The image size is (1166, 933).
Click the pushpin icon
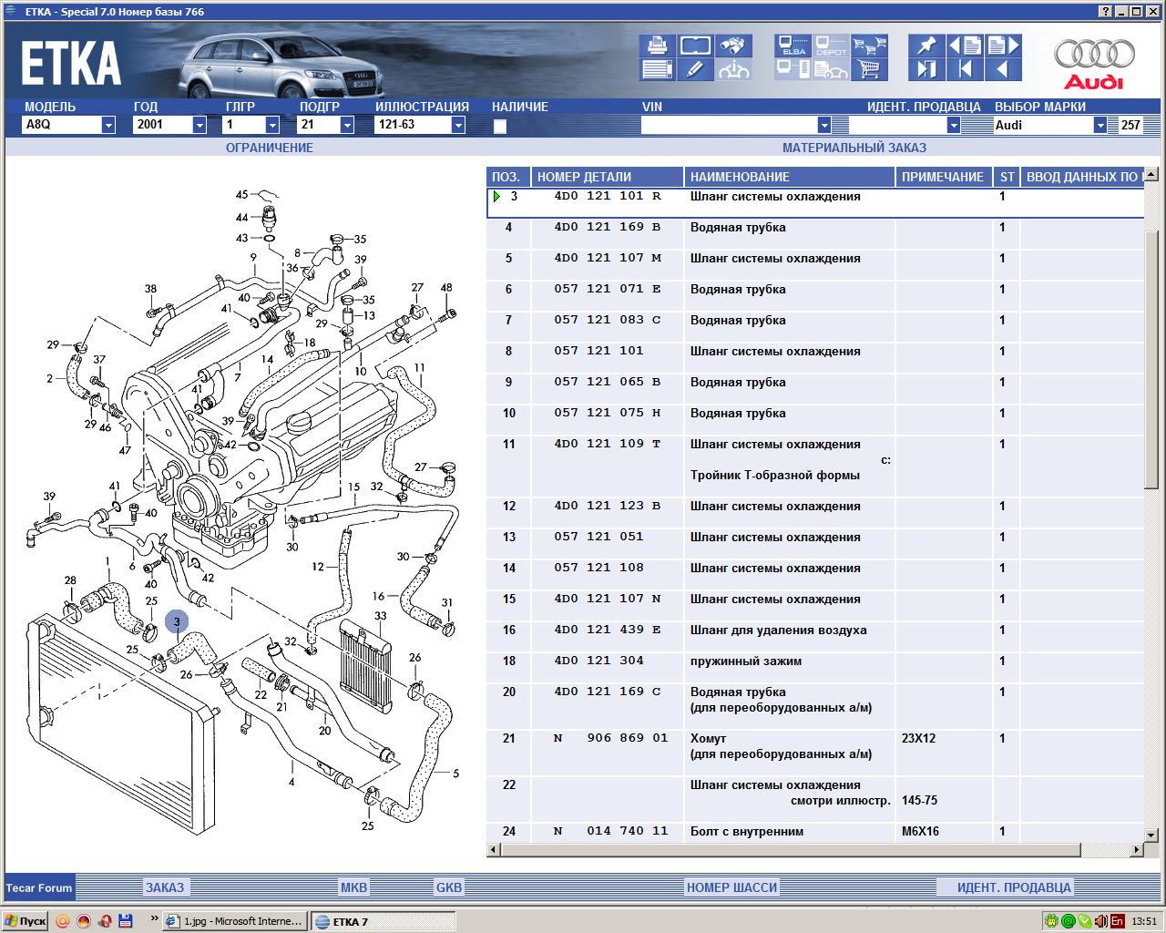pyautogui.click(x=926, y=46)
